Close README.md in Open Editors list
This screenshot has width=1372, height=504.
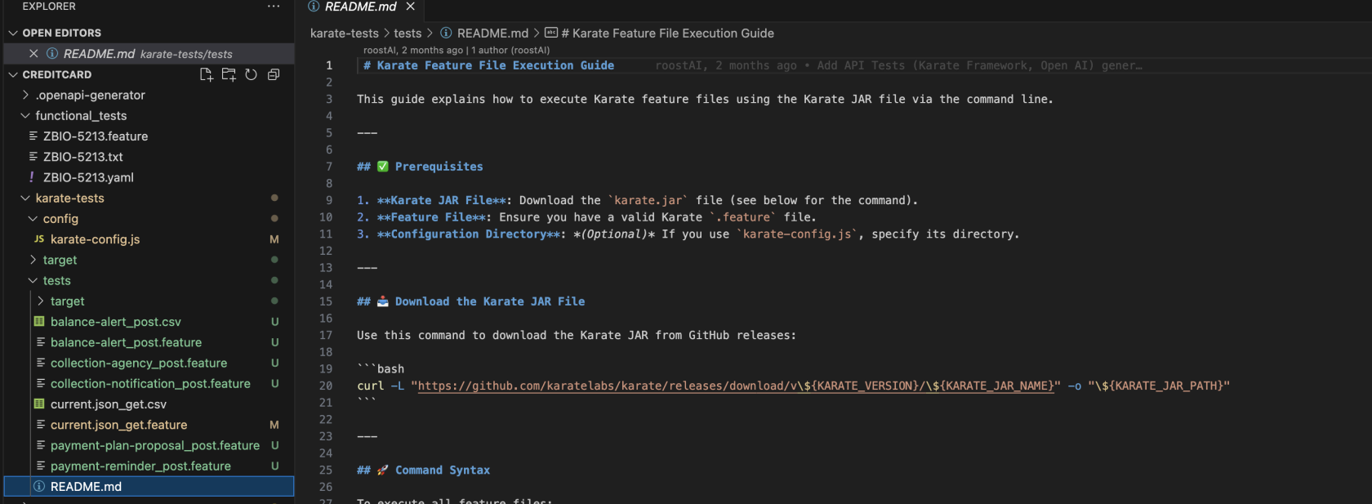tap(33, 53)
